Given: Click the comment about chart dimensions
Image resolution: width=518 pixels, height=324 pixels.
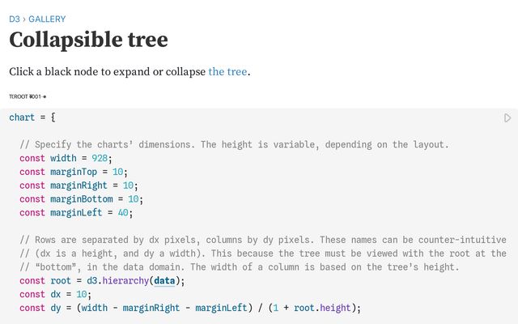Looking at the screenshot, I should [234, 145].
